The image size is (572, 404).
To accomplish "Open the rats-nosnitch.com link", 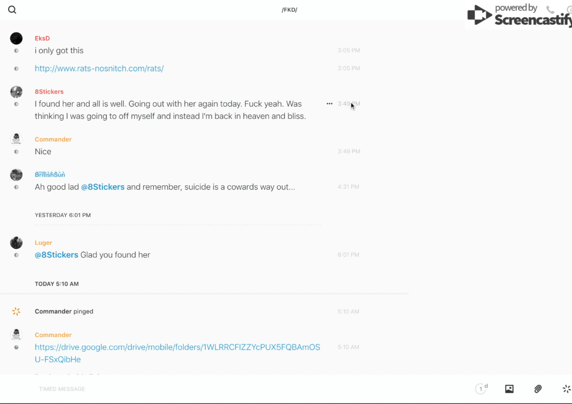I will [99, 69].
